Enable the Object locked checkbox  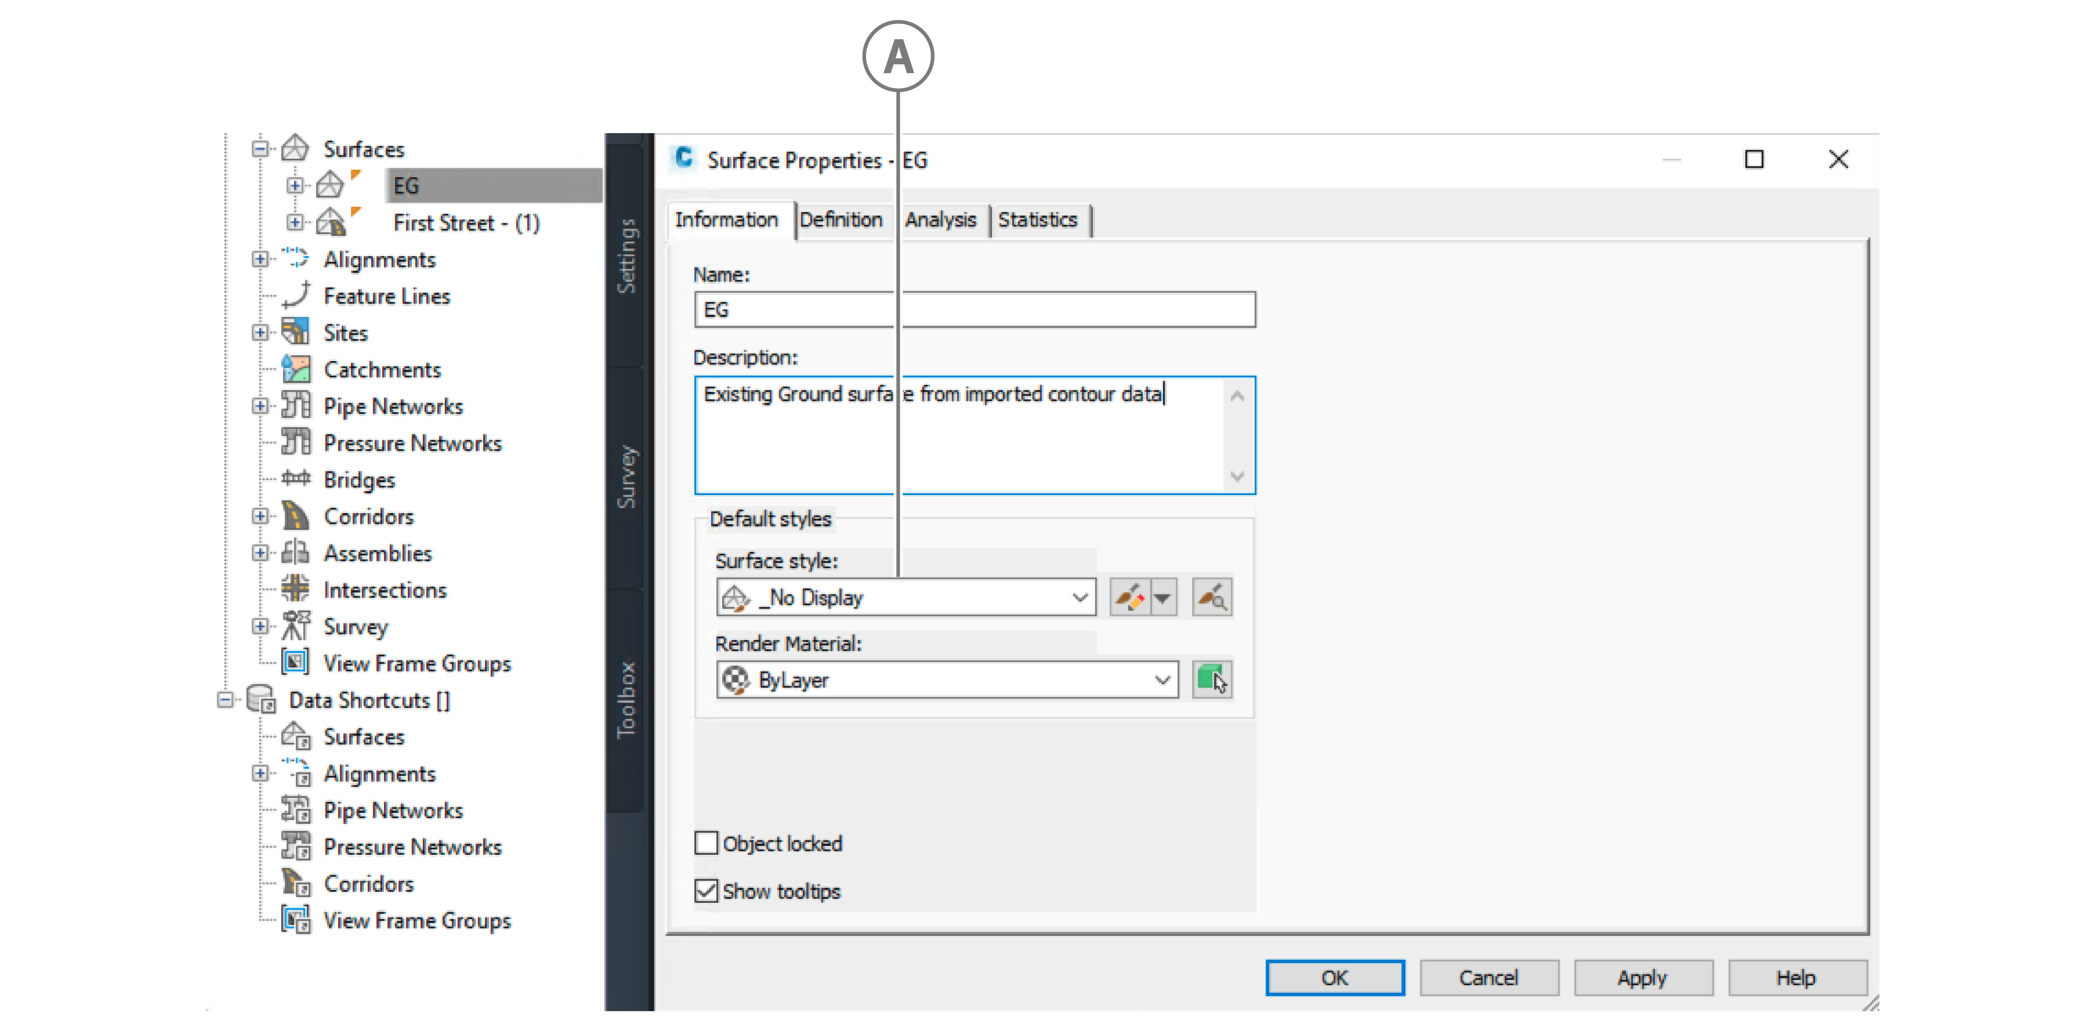(x=707, y=843)
